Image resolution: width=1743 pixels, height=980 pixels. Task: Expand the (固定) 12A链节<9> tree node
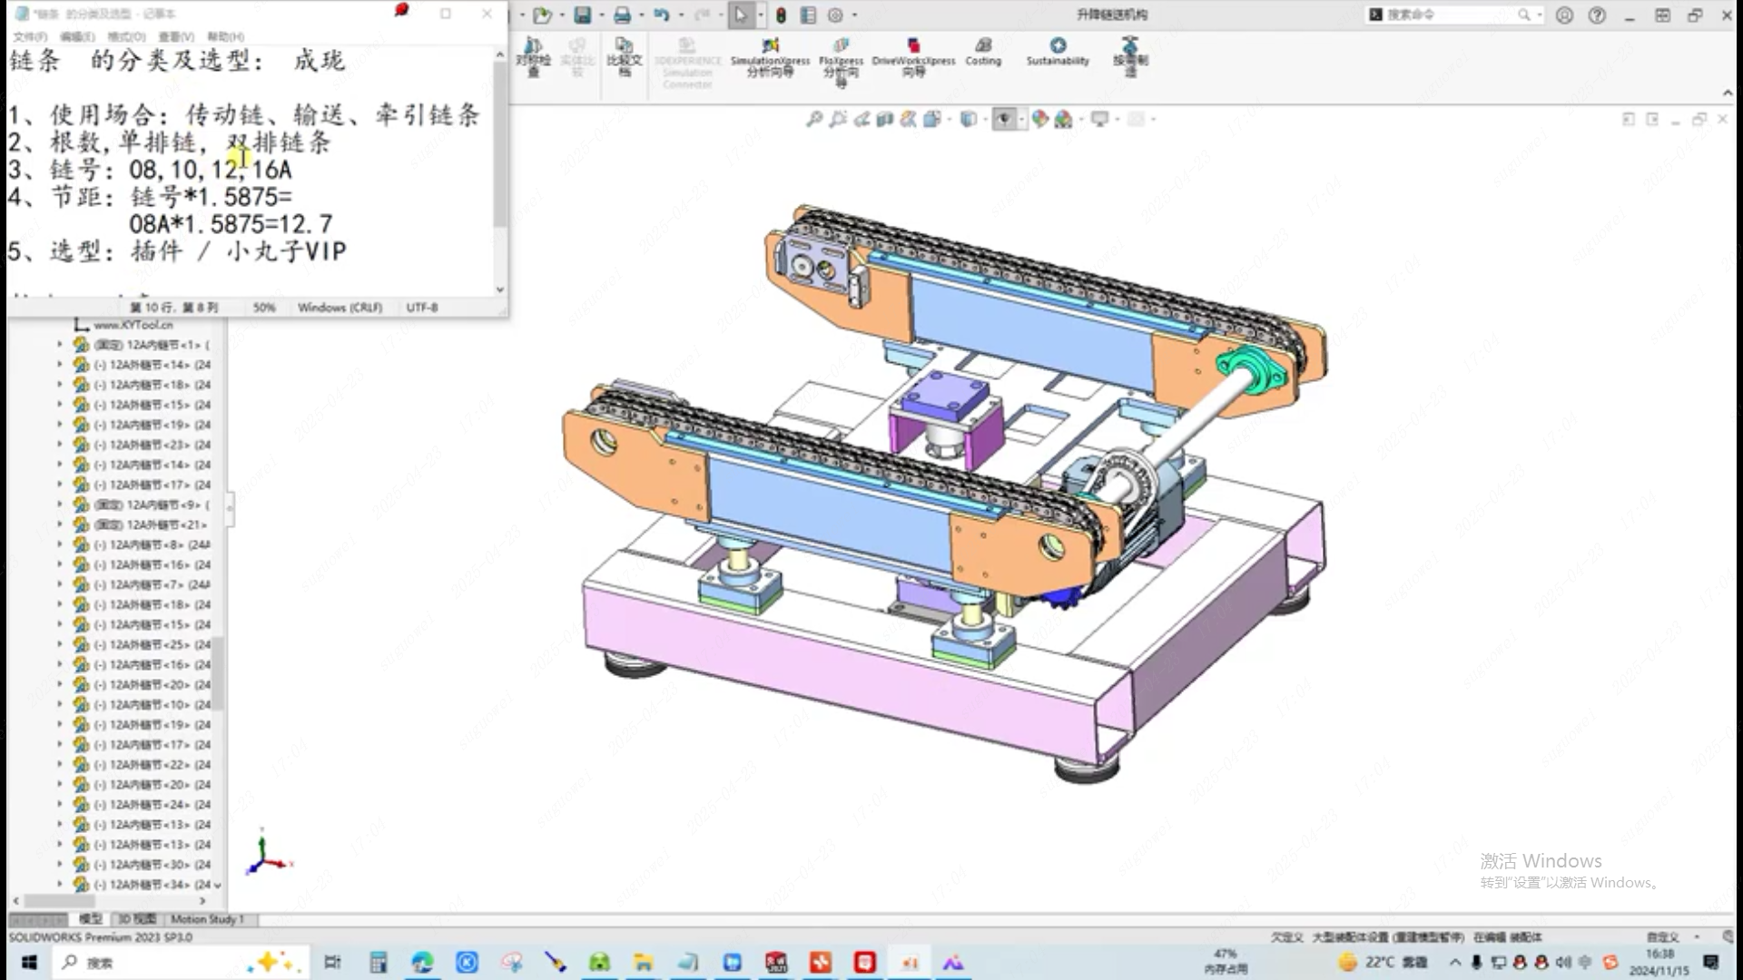(60, 505)
